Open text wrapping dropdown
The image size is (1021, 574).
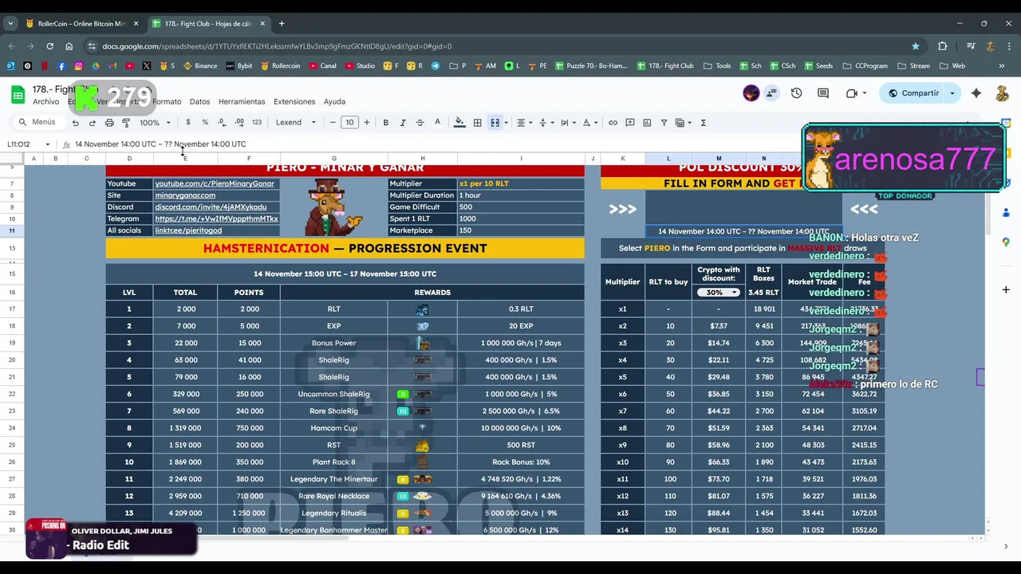[x=567, y=123]
